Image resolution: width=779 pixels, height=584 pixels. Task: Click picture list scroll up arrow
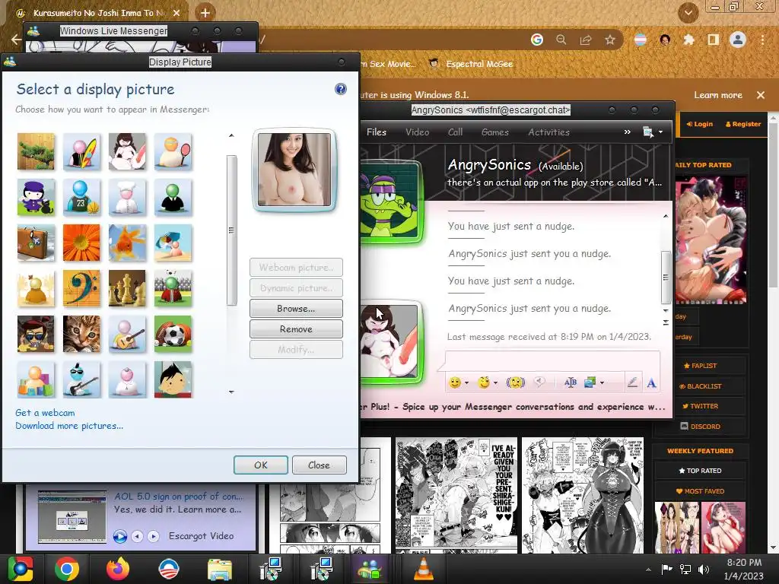point(231,135)
